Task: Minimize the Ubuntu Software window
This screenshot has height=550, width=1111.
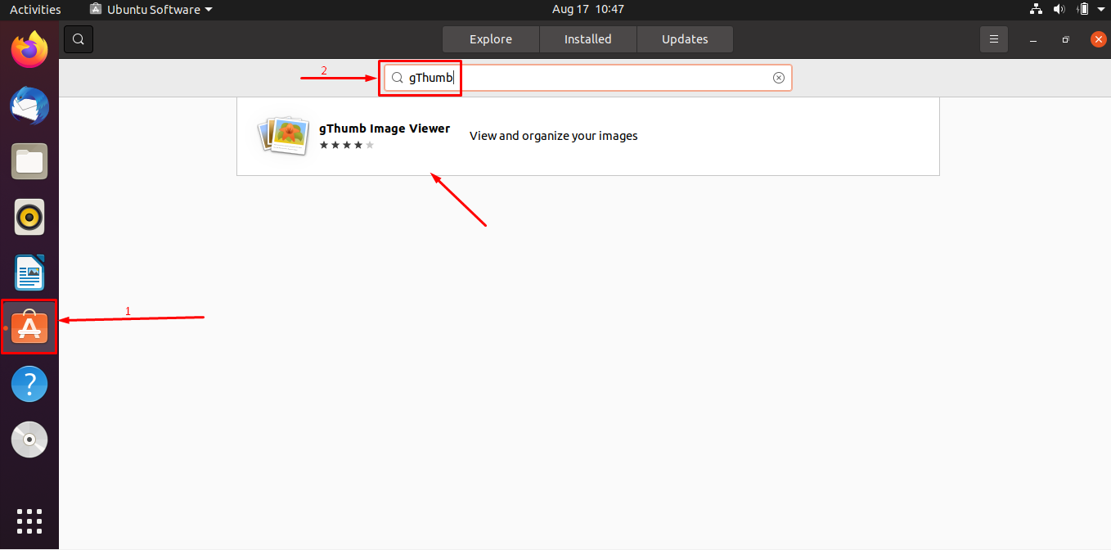Action: [1034, 39]
